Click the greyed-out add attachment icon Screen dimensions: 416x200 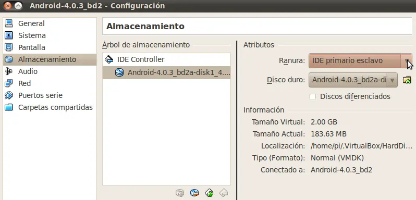click(180, 193)
